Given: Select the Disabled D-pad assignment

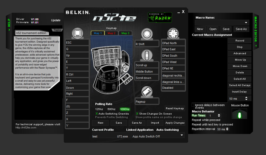Looking at the screenshot, I should [x=173, y=88].
